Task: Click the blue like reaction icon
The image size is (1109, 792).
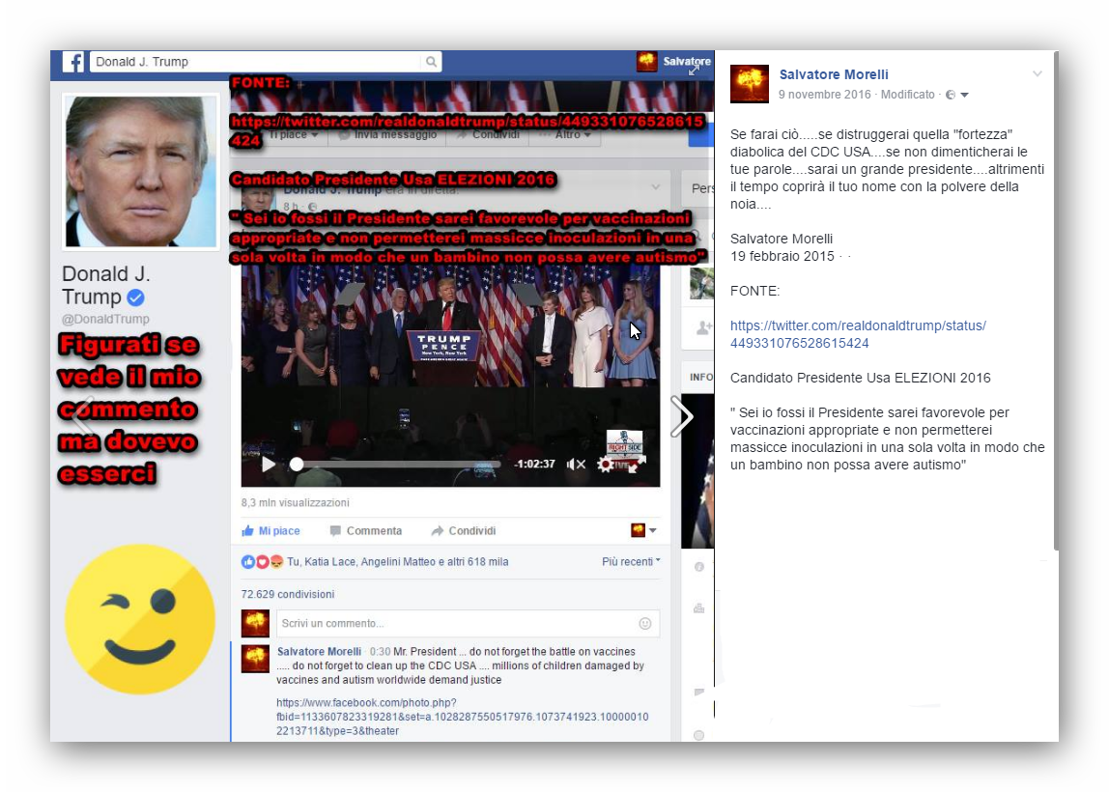Action: pyautogui.click(x=247, y=561)
